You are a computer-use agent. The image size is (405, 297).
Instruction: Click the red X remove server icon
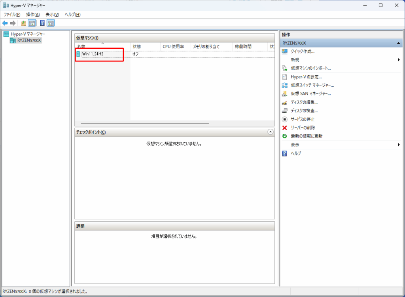285,128
